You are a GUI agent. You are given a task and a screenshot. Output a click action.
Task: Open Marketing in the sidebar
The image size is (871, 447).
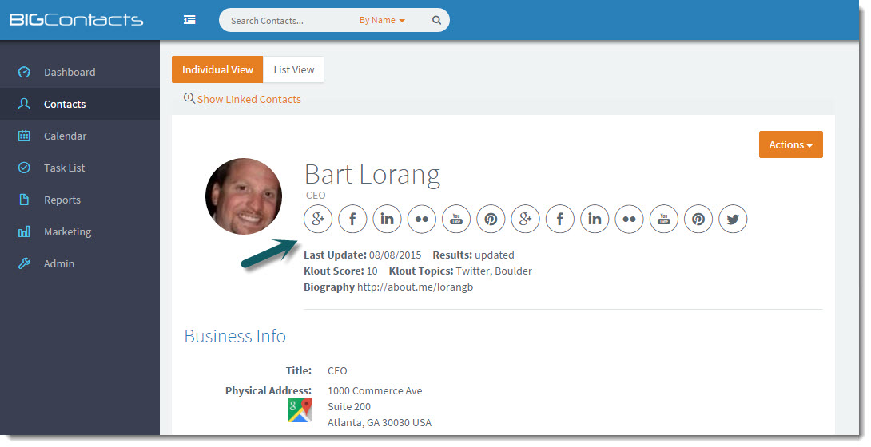[x=79, y=231]
